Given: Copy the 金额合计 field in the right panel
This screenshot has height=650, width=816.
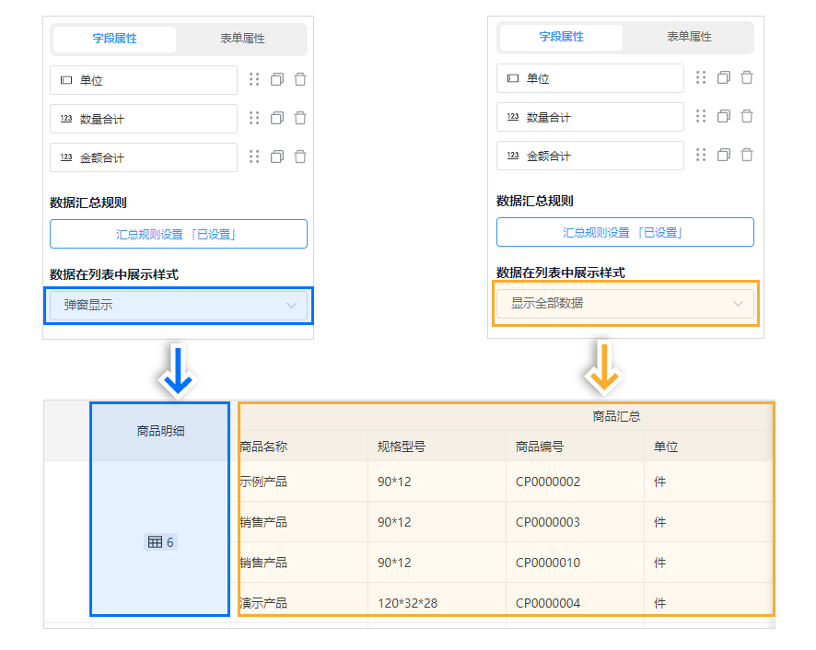Looking at the screenshot, I should pos(724,156).
